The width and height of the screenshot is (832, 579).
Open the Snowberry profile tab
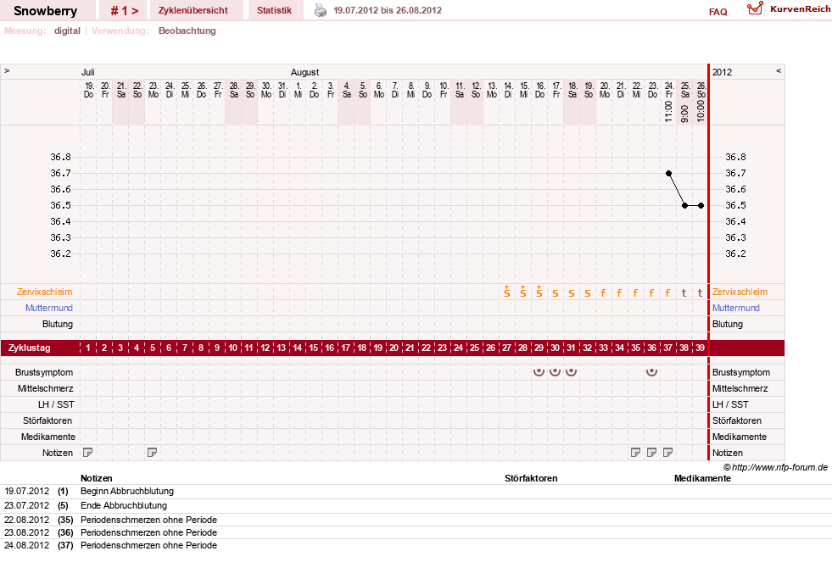tap(46, 11)
